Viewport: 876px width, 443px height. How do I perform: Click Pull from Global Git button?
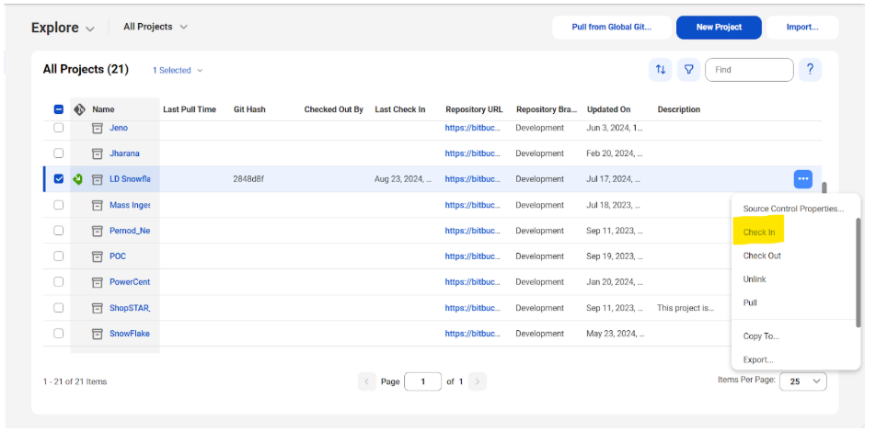611,28
